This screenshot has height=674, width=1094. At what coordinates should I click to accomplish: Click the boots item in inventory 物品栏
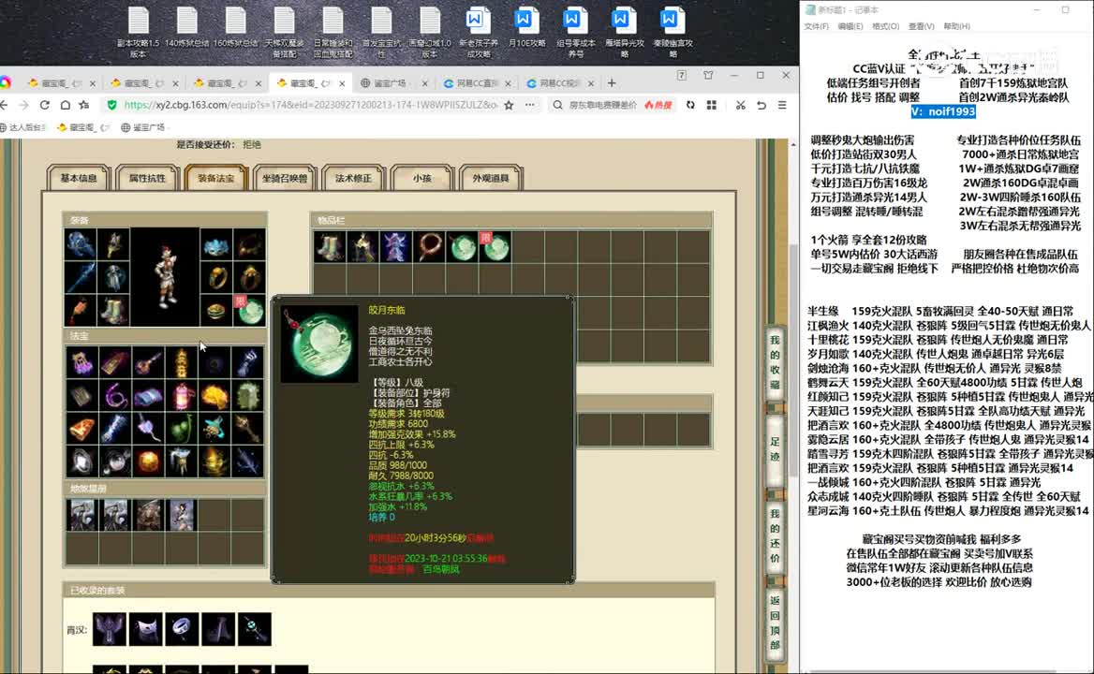coord(330,247)
